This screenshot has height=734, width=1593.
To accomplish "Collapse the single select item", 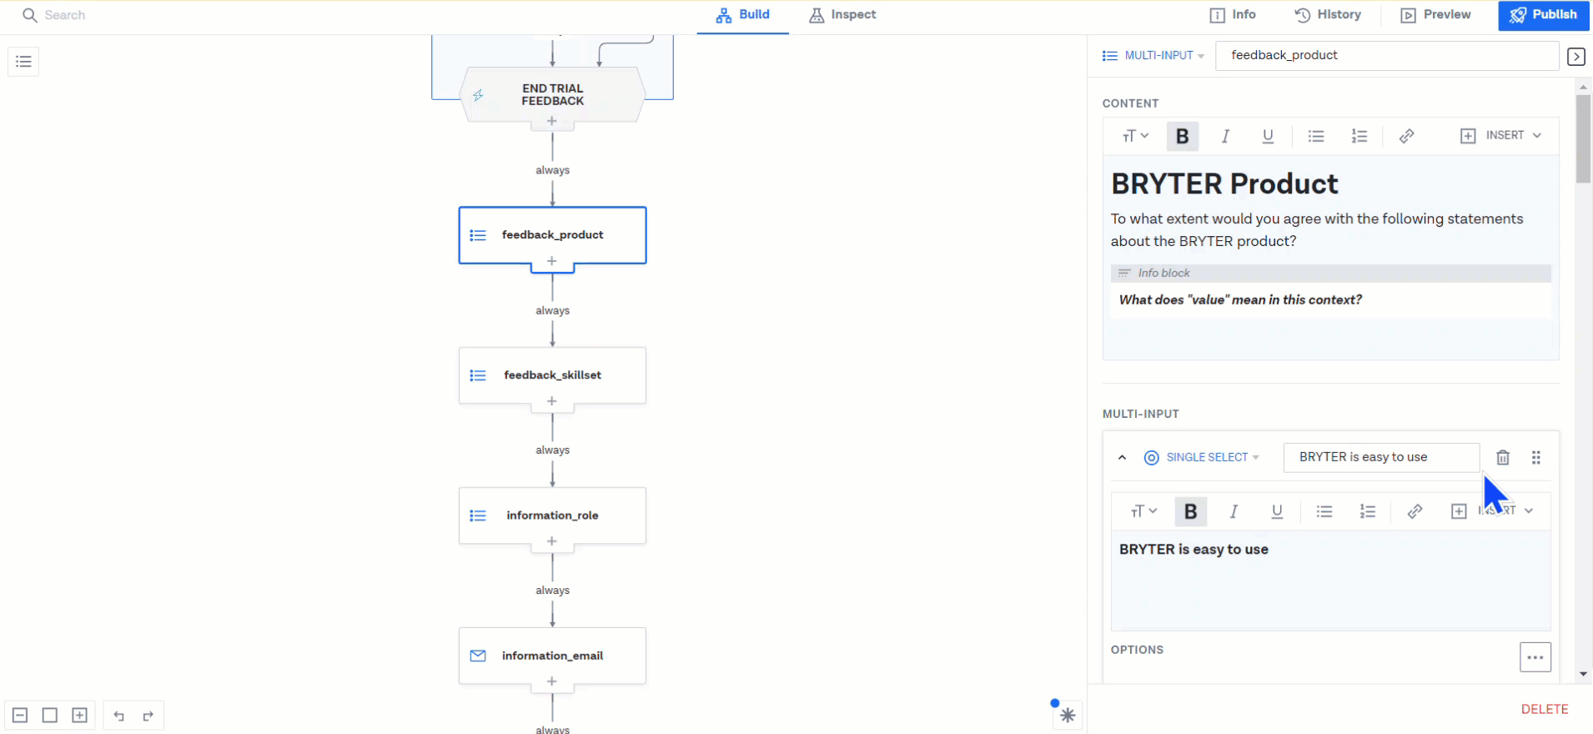I will [x=1123, y=457].
